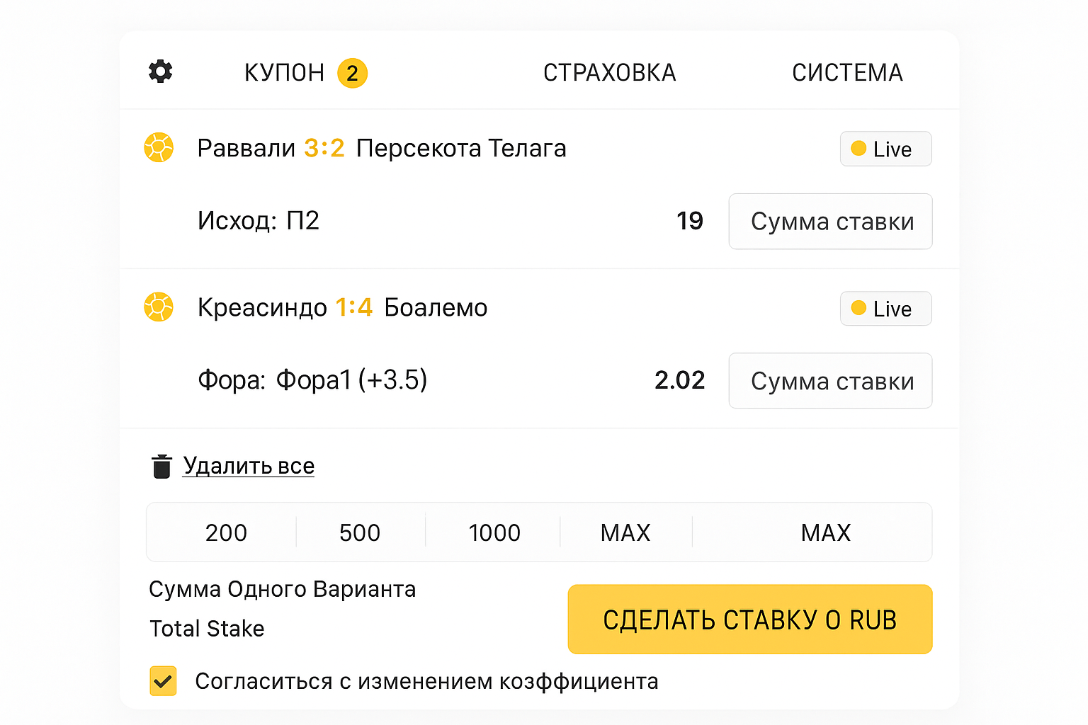Click the Live badge on Раввали match
This screenshot has width=1088, height=725.
point(885,149)
